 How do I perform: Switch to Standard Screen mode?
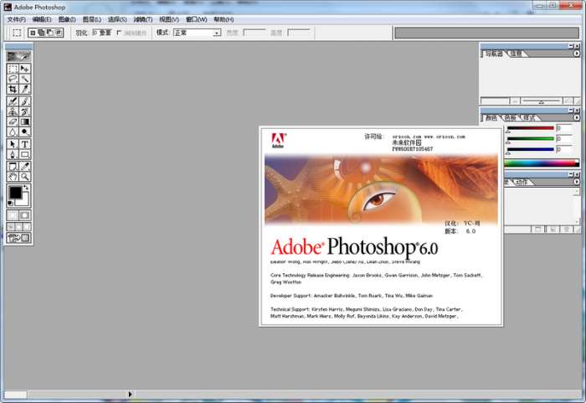pyautogui.click(x=11, y=227)
